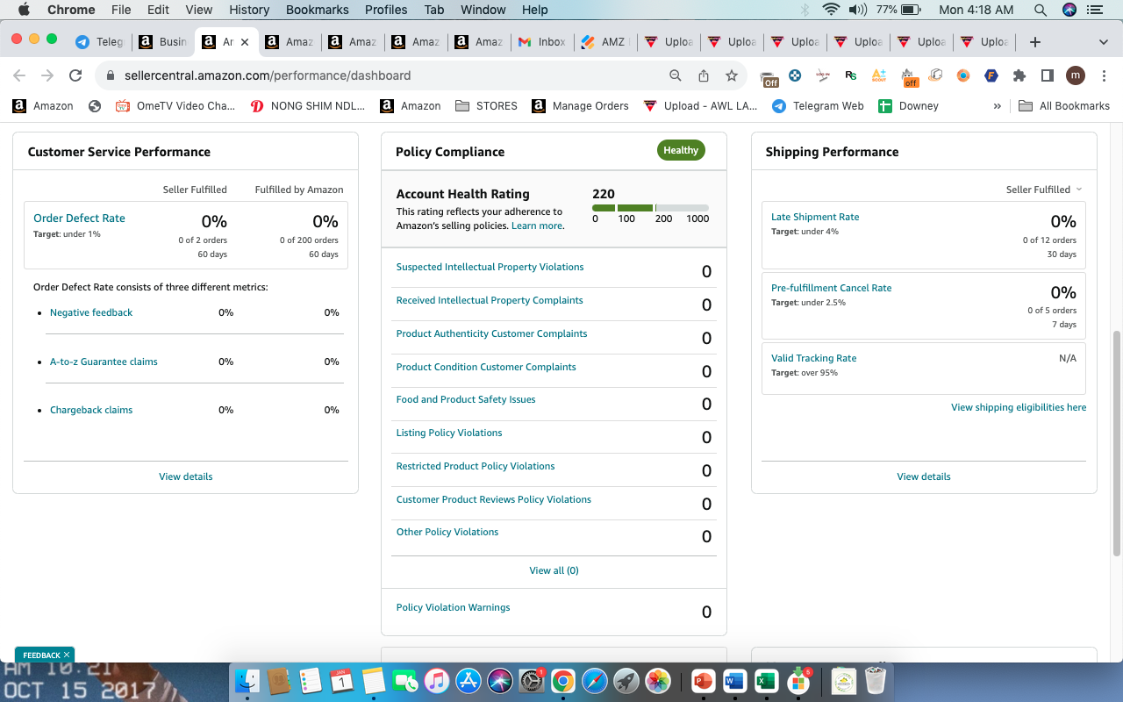
Task: Open the History menu
Action: (x=249, y=10)
